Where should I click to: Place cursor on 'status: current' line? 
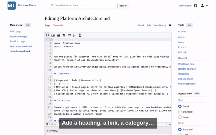(x=64, y=46)
